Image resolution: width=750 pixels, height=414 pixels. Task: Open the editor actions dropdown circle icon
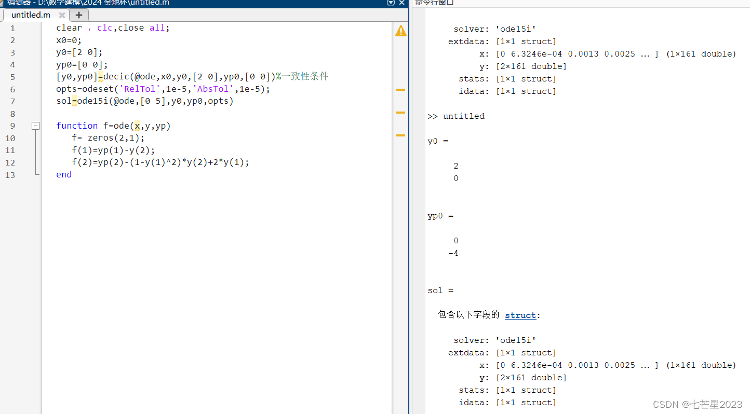point(391,3)
